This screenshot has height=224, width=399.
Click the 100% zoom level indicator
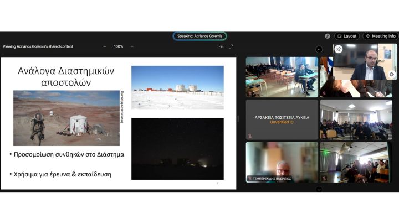[118, 46]
